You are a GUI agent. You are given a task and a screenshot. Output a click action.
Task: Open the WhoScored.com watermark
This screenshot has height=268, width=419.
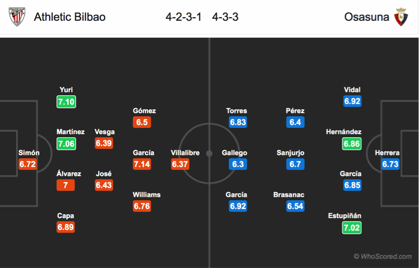click(383, 256)
